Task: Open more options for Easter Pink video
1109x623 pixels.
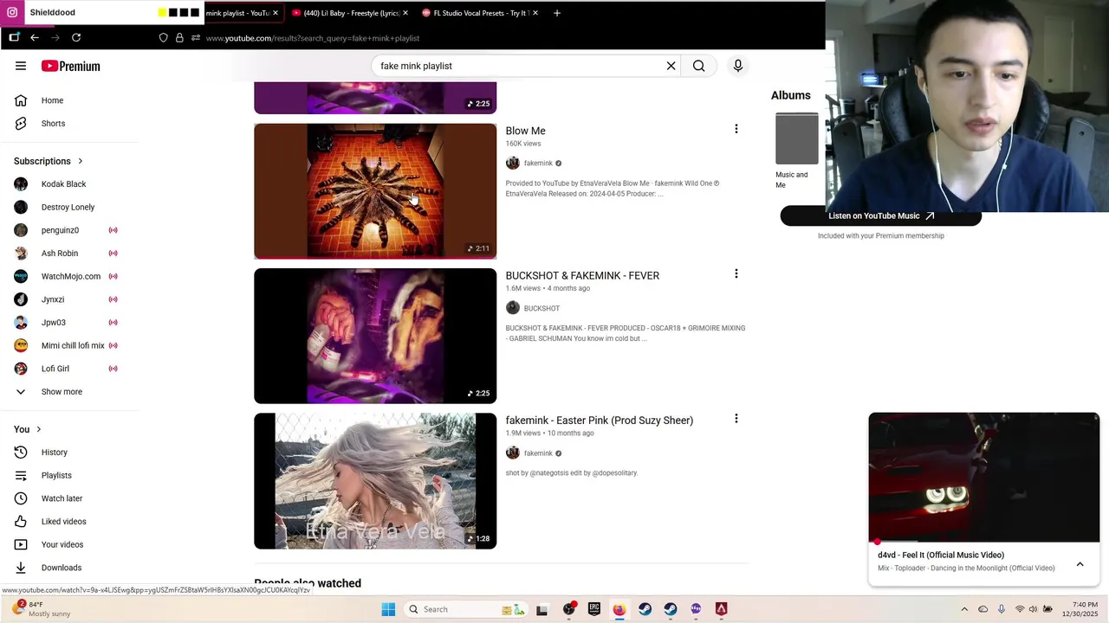Action: pos(736,419)
